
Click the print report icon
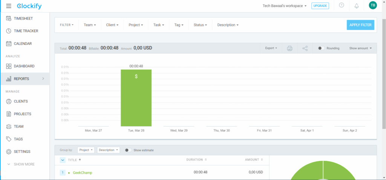289,48
